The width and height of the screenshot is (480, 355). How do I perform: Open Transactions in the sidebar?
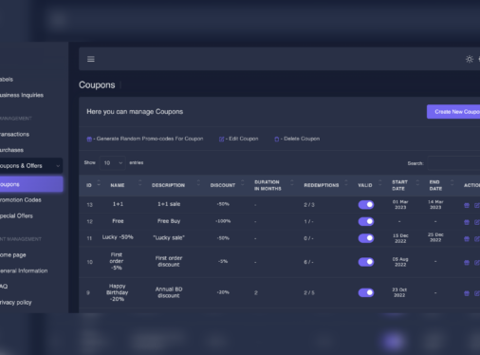[14, 134]
